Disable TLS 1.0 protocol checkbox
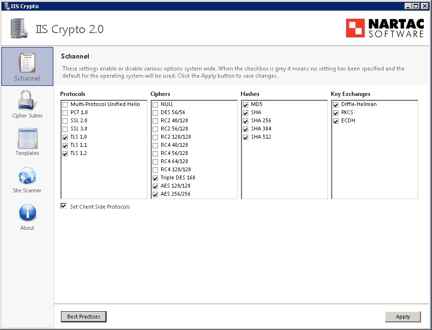 coord(65,137)
